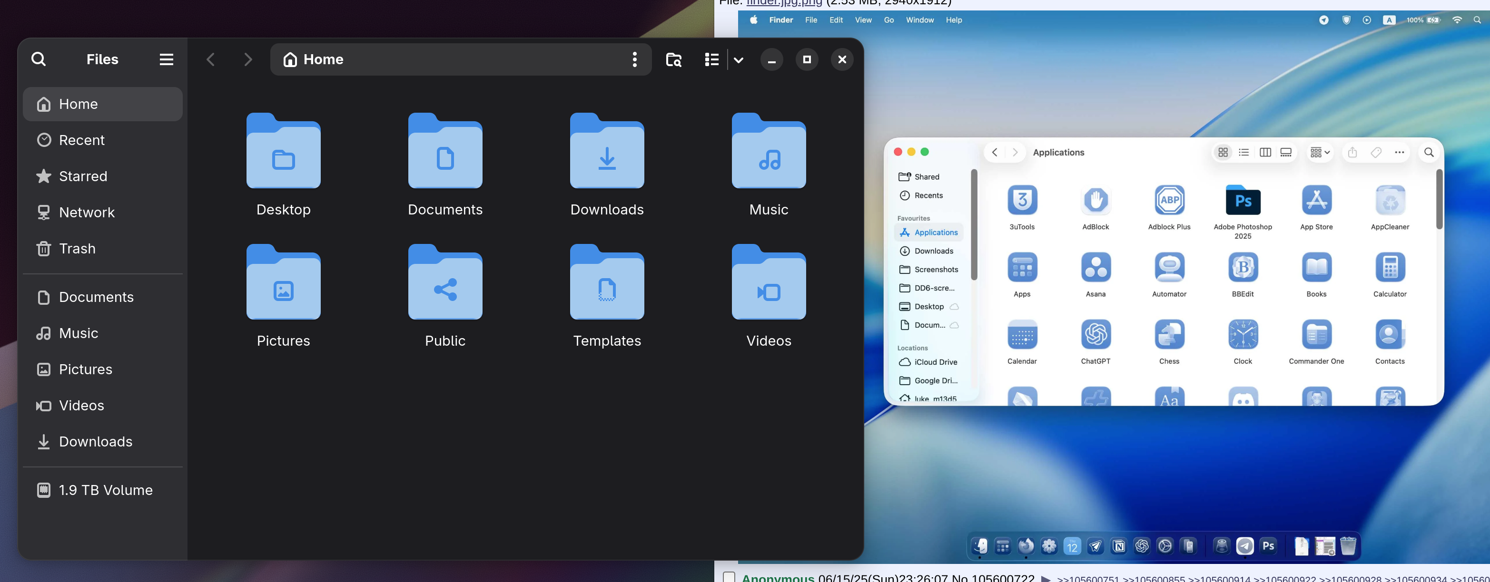This screenshot has height=582, width=1490.
Task: Go back in Files navigation
Action: click(210, 59)
